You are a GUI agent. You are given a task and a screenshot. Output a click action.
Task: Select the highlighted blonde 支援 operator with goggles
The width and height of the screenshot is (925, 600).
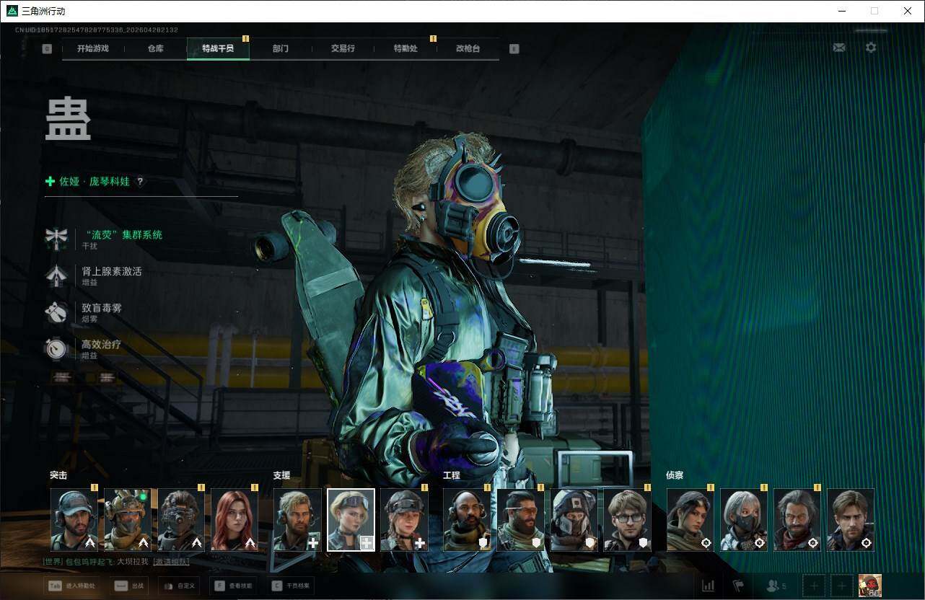(x=351, y=520)
